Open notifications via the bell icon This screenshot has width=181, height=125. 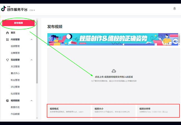(x=175, y=9)
